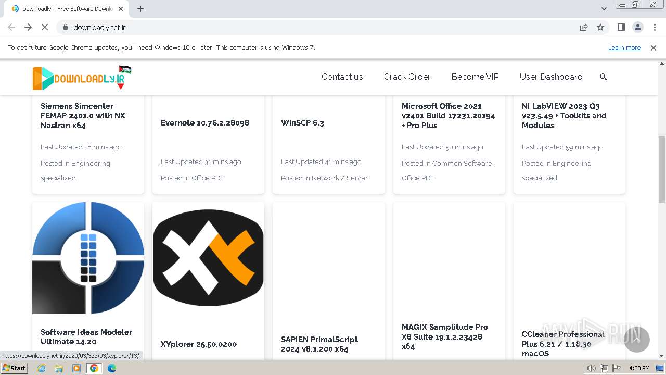666x375 pixels.
Task: Open the User Dashboard menu item
Action: point(551,77)
